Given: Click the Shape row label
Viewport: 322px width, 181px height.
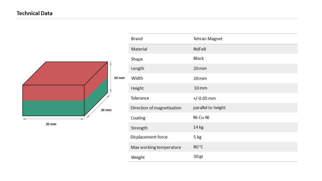Looking at the screenshot, I should pyautogui.click(x=137, y=59).
